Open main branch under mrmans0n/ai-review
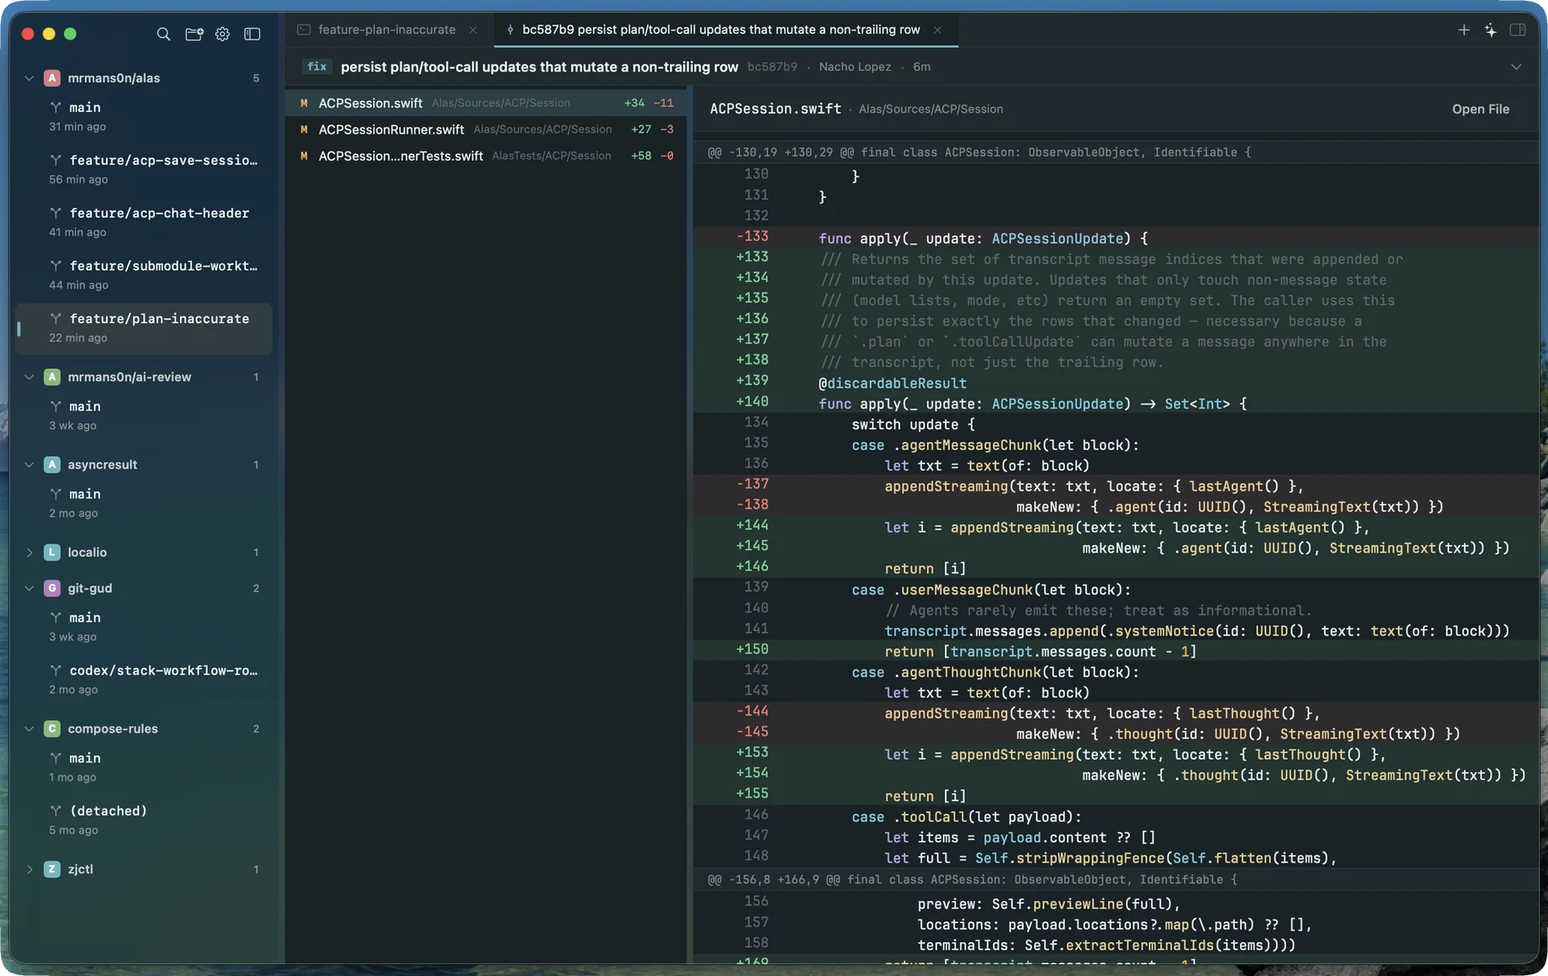Screen dimensions: 1548x976 click(144, 415)
